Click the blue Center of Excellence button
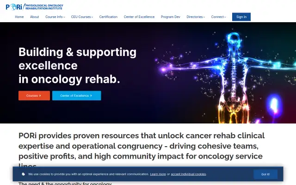Screen dimensions: 296x185 [x=77, y=96]
